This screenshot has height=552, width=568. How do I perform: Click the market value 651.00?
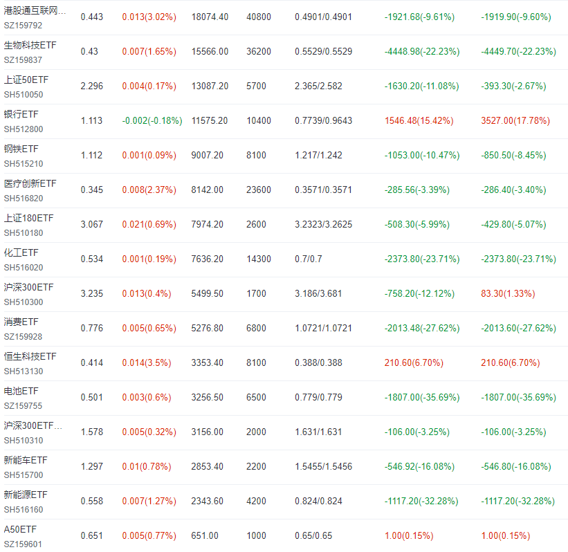(205, 535)
